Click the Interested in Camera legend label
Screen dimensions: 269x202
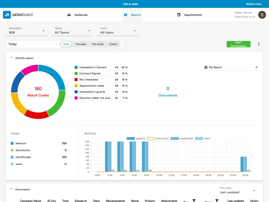click(x=93, y=67)
